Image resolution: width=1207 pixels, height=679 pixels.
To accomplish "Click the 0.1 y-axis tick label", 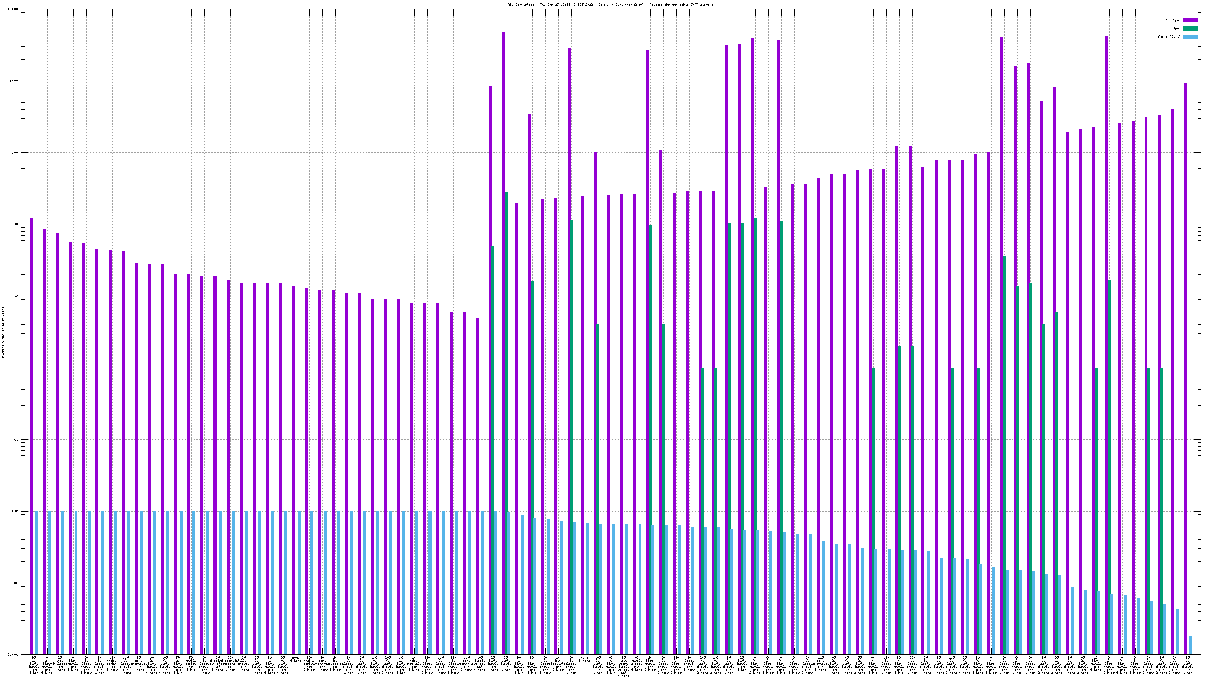I will click(16, 440).
